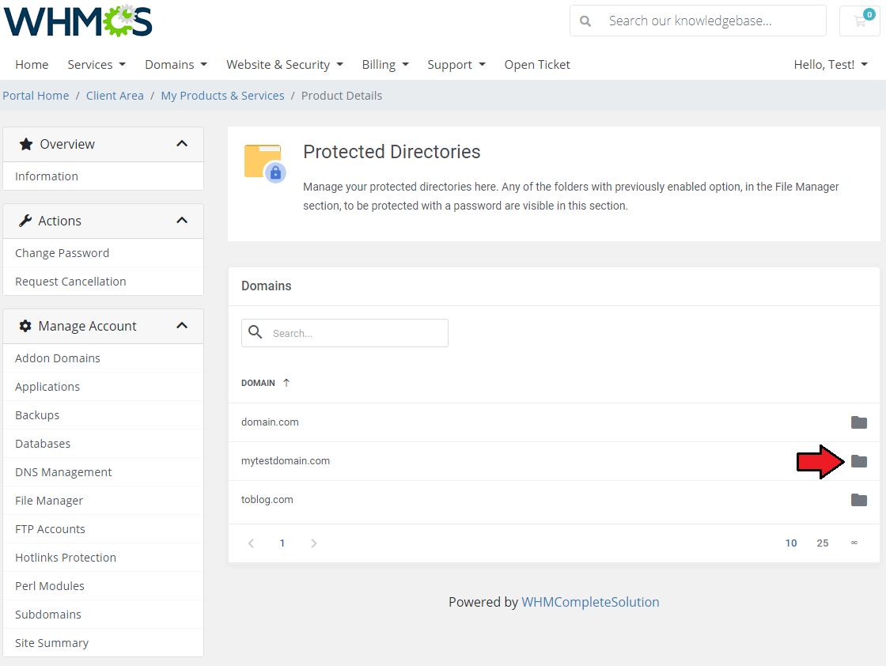Go to Home in navigation bar
The height and width of the screenshot is (666, 886).
coord(32,64)
